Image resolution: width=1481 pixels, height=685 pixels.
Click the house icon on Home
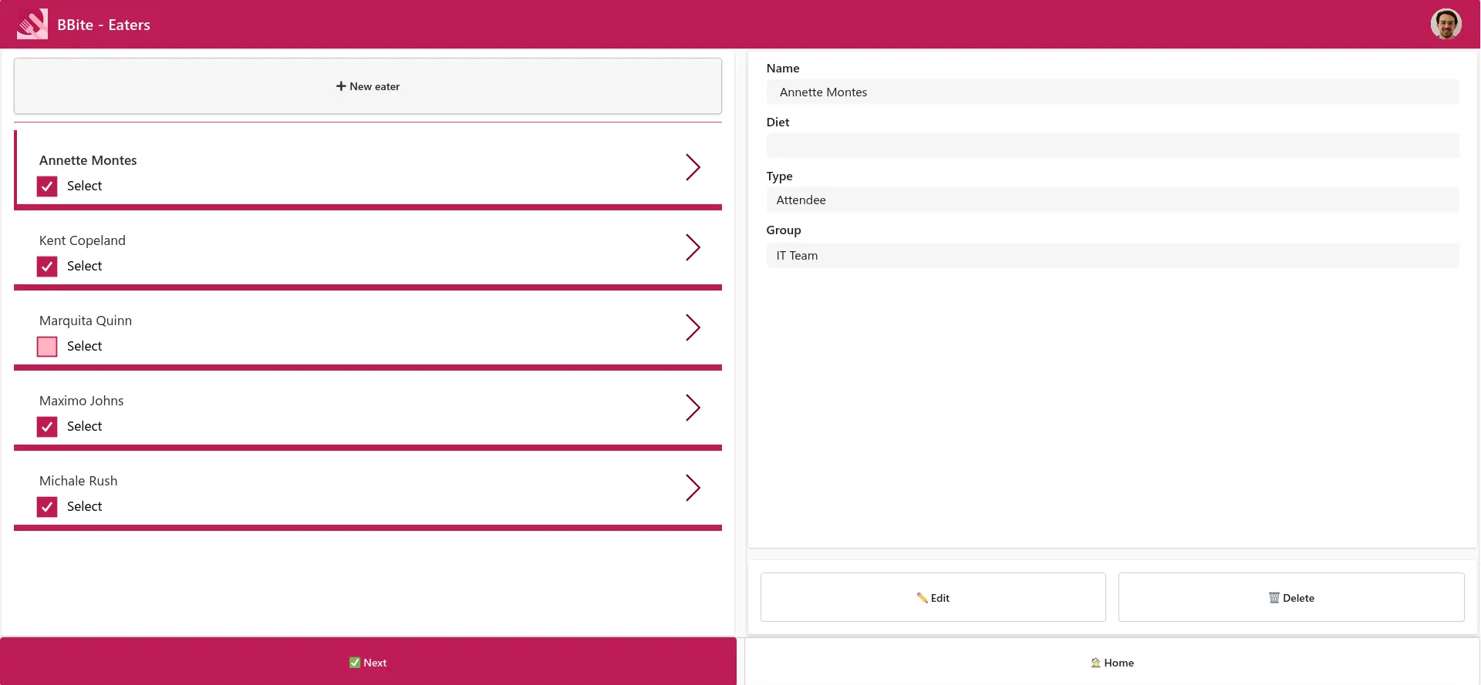pyautogui.click(x=1095, y=663)
